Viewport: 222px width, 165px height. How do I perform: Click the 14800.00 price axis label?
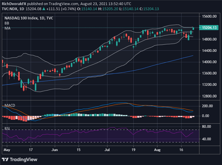pyautogui.click(x=209, y=39)
